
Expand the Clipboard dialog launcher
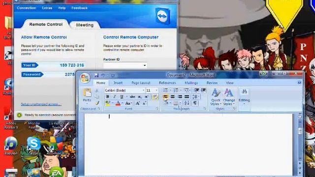pos(99,109)
